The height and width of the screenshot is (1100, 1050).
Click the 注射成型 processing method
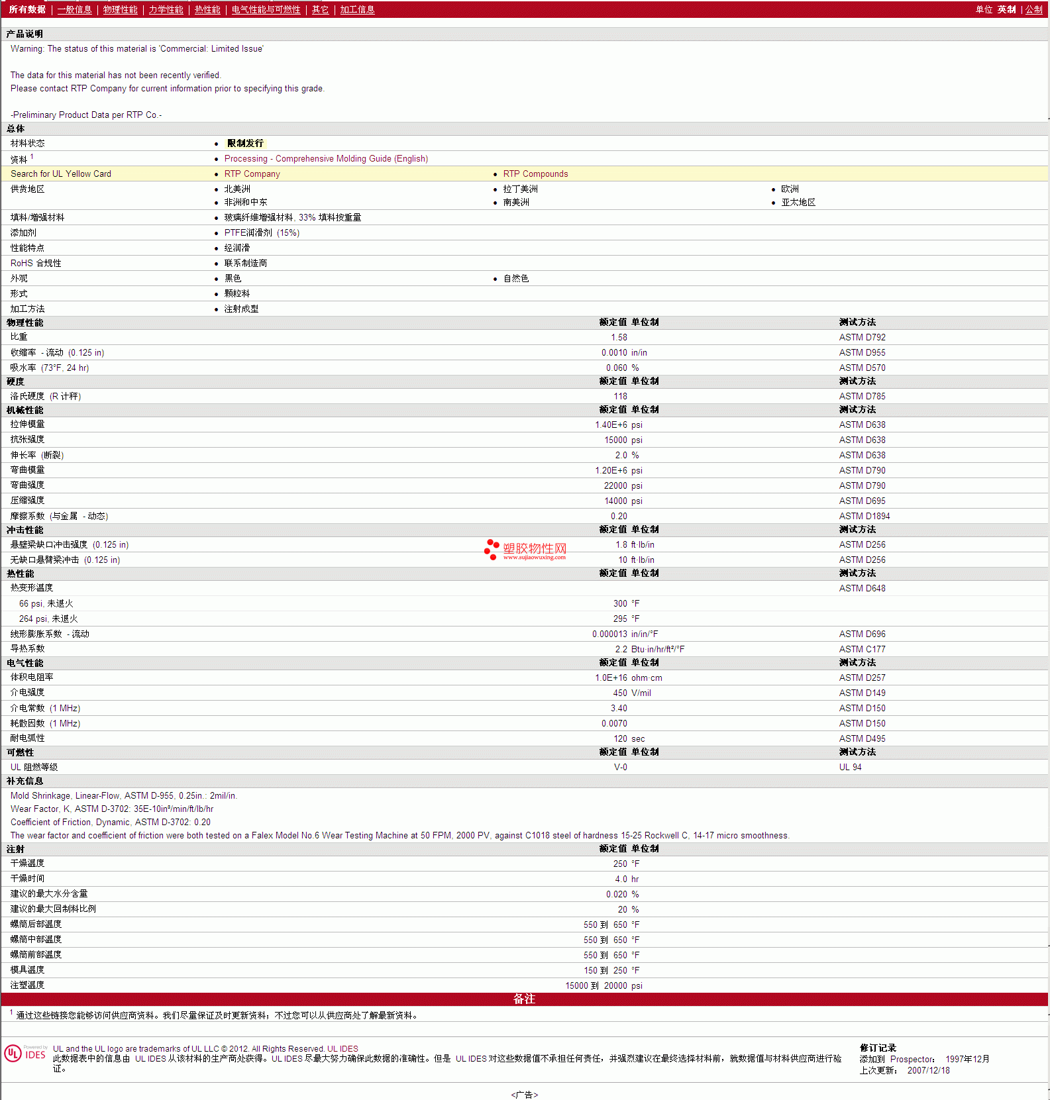(x=241, y=309)
